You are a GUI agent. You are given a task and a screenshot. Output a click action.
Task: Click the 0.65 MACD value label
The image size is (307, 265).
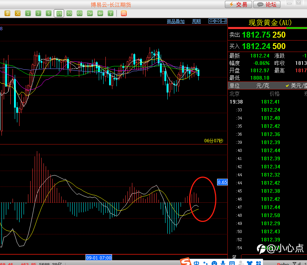[x=223, y=182]
